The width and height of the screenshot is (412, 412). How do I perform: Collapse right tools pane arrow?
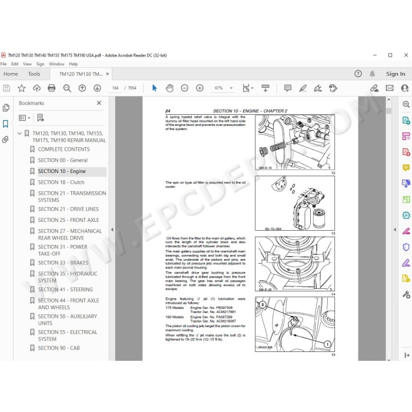395,230
